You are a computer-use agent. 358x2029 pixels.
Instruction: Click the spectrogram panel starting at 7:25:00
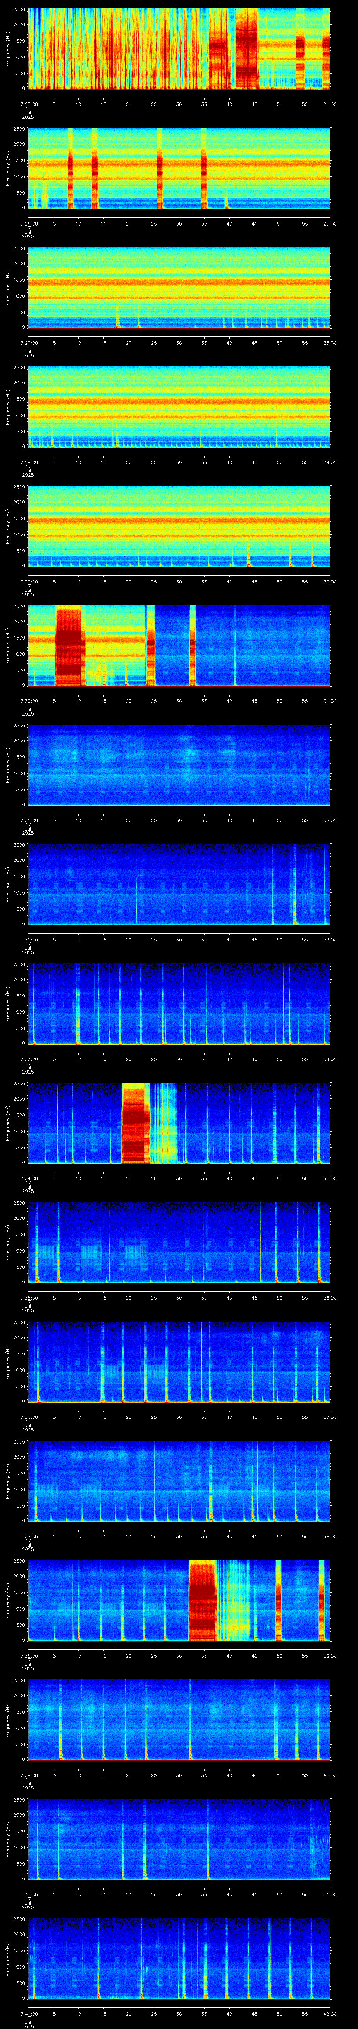coord(179,49)
